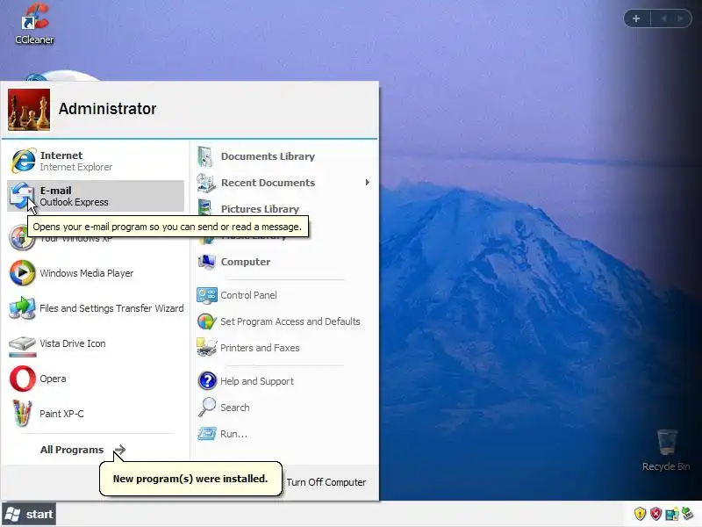Open the Opera browser
702x527 pixels.
point(96,379)
